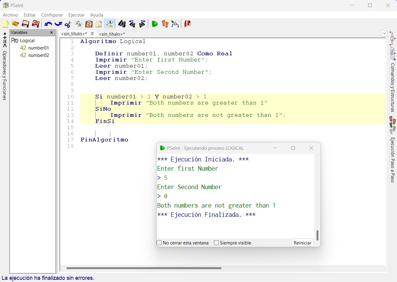Check the 'Siempre visible' option
This screenshot has width=397, height=282.
pyautogui.click(x=216, y=243)
